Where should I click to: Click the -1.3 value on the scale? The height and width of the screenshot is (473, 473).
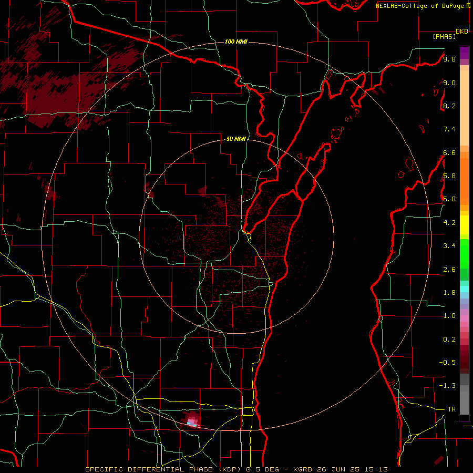pos(447,386)
